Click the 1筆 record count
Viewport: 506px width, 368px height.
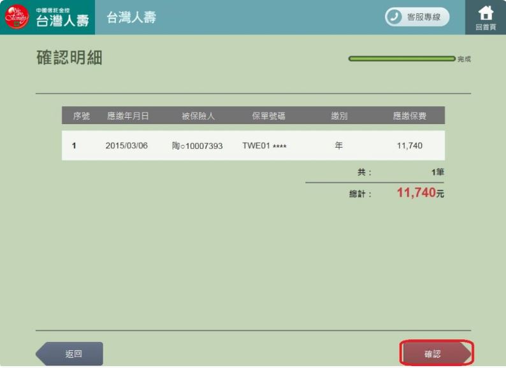click(438, 173)
